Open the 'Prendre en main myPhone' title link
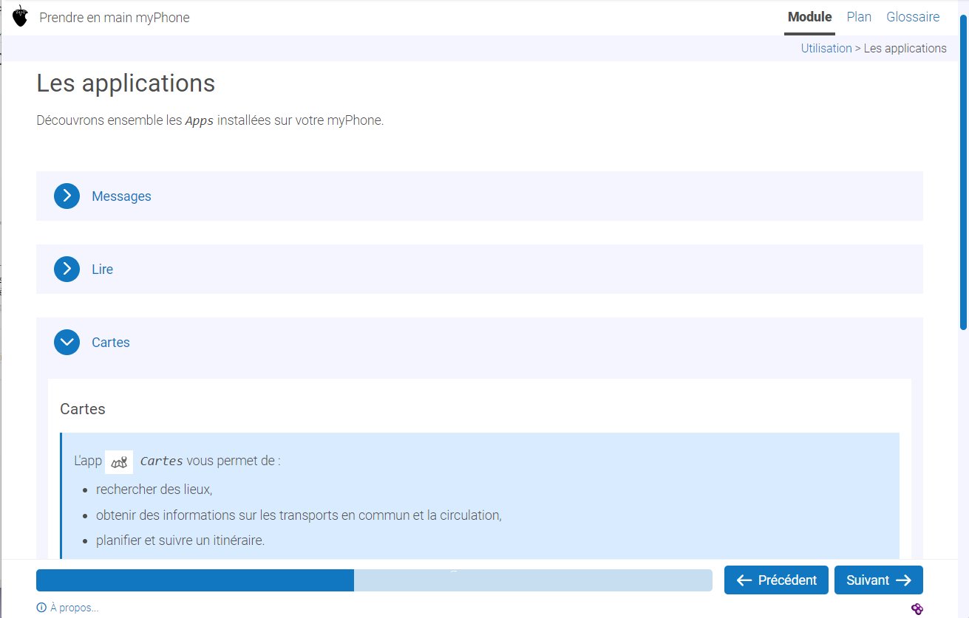969x618 pixels. pyautogui.click(x=115, y=18)
